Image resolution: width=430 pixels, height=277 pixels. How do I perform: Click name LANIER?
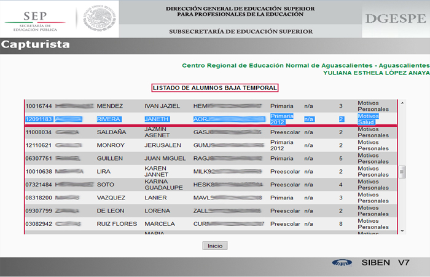[155, 198]
